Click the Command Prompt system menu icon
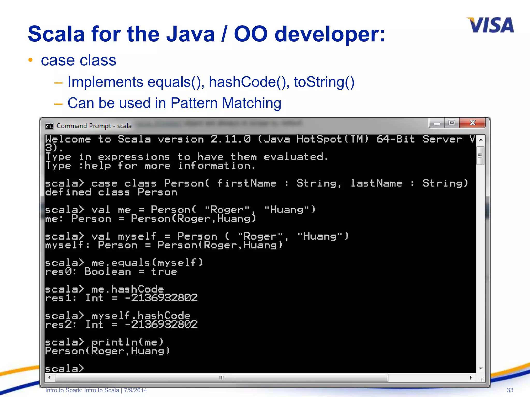The height and width of the screenshot is (397, 530). 49,126
